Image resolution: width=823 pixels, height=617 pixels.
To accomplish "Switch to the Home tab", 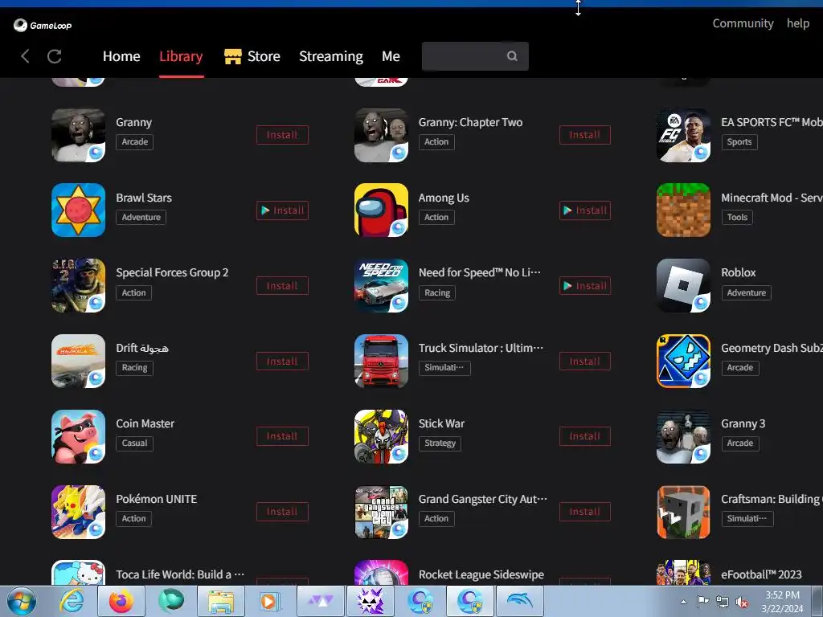I will [x=121, y=56].
